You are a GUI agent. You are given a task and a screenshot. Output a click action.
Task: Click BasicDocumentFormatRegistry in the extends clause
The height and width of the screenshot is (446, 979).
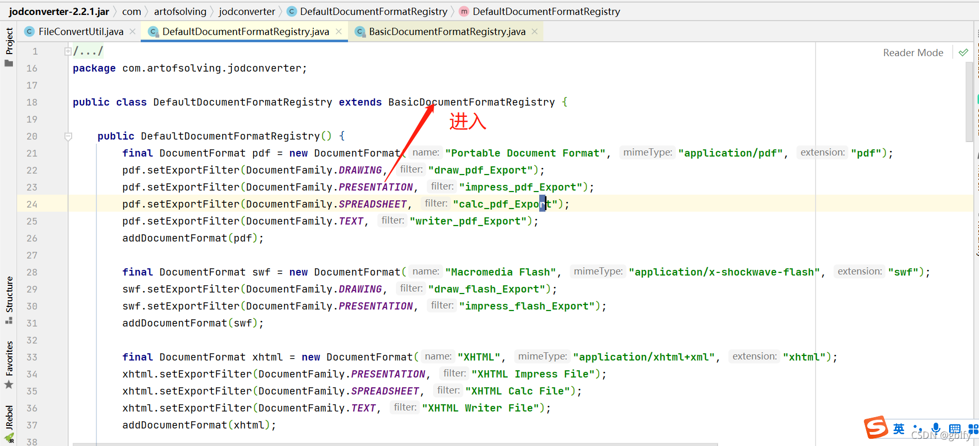(472, 102)
